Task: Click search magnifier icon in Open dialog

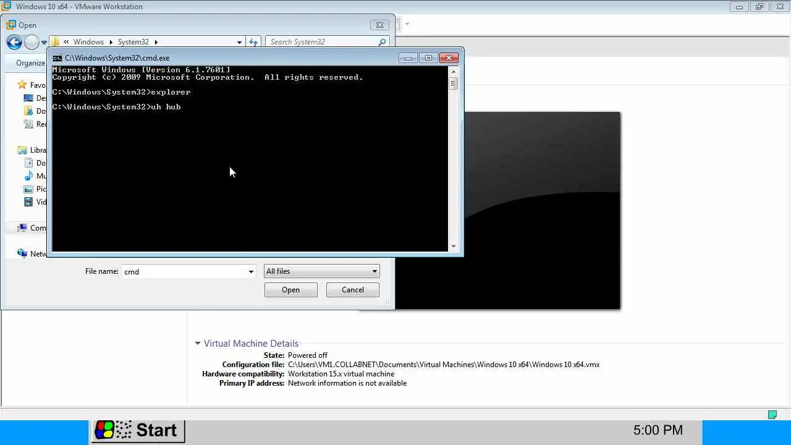Action: click(382, 42)
